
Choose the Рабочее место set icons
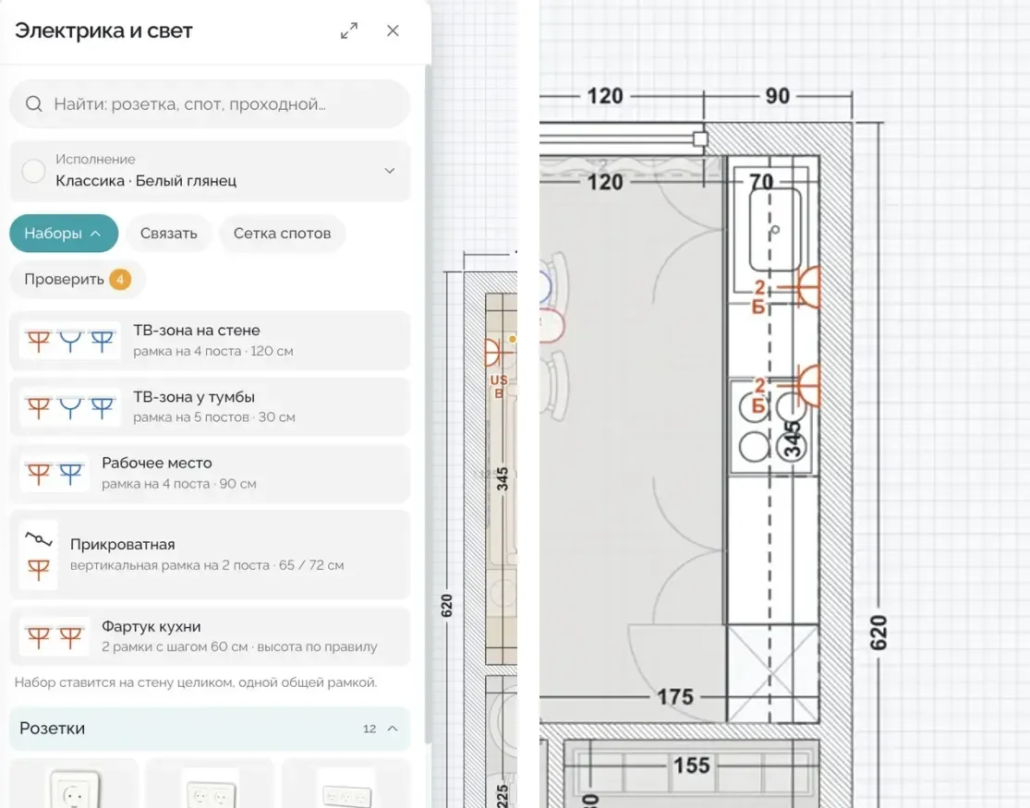tap(55, 473)
